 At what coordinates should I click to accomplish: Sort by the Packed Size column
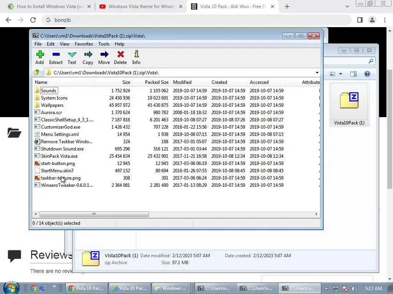tap(151, 82)
